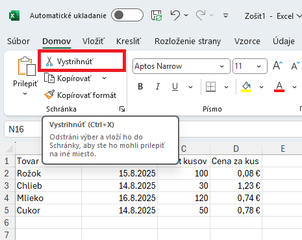
Task: Click the Undo arrow icon
Action: click(175, 16)
